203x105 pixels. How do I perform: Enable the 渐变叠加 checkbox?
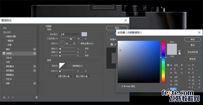click(x=4, y=71)
